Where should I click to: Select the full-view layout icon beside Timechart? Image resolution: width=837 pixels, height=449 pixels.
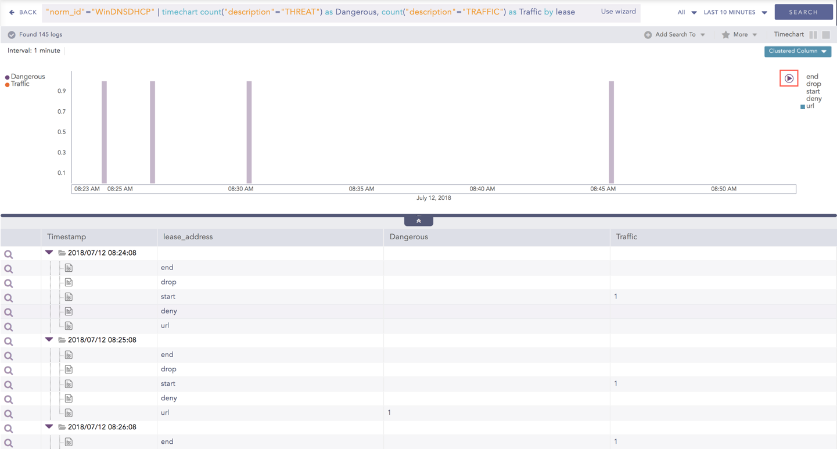click(x=825, y=34)
